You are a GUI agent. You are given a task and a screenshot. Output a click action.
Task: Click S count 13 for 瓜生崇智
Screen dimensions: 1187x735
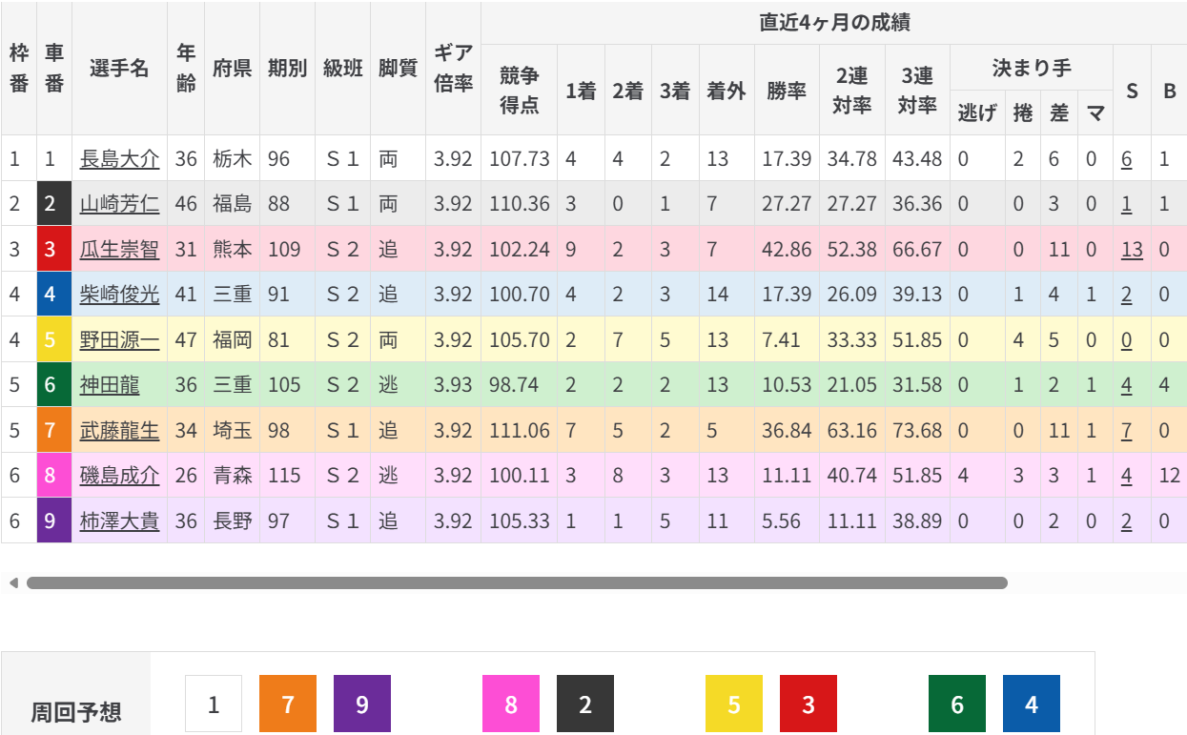1132,250
